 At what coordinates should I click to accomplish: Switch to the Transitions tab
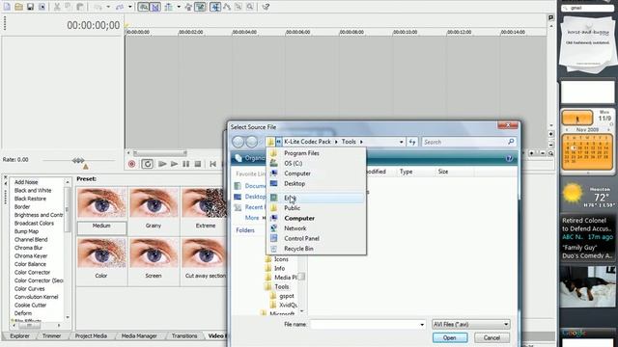tap(184, 336)
